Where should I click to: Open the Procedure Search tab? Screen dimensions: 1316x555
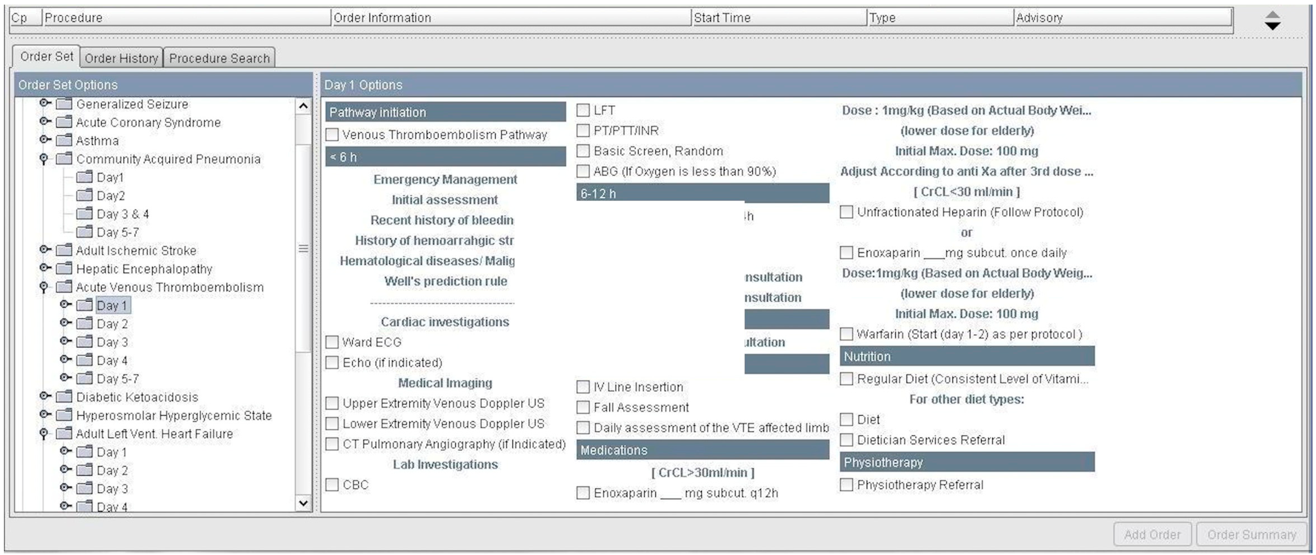[219, 58]
